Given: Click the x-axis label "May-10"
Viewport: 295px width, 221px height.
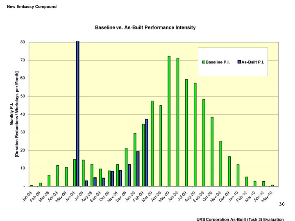Looking at the screenshot, I should [x=267, y=197].
